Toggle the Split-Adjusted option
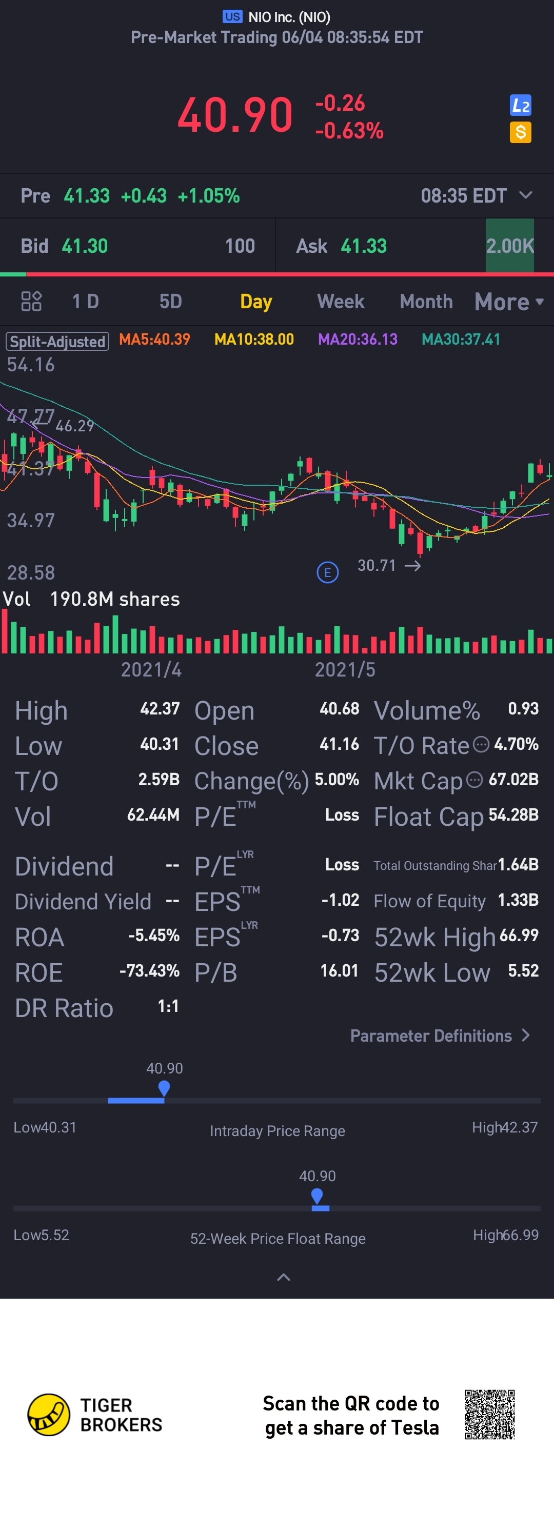 click(57, 341)
